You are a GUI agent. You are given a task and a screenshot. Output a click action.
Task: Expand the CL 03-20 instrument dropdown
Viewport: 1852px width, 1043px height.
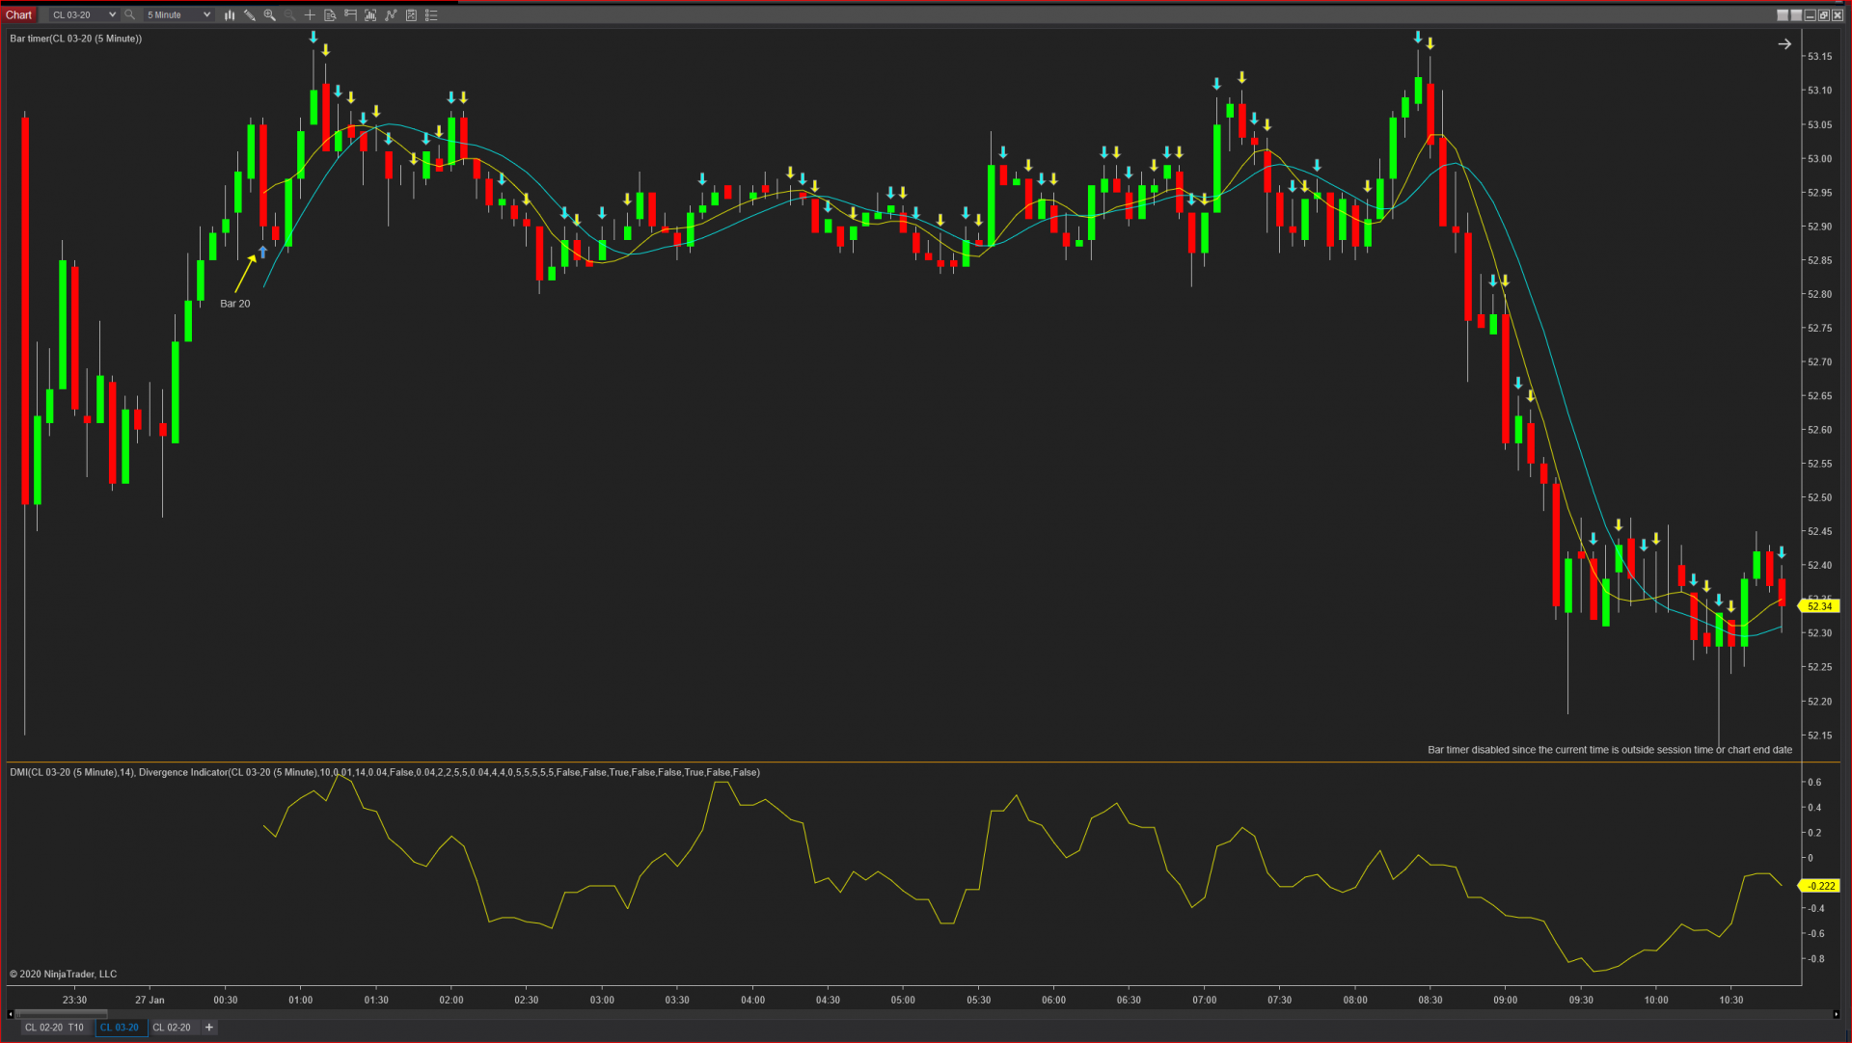point(112,14)
